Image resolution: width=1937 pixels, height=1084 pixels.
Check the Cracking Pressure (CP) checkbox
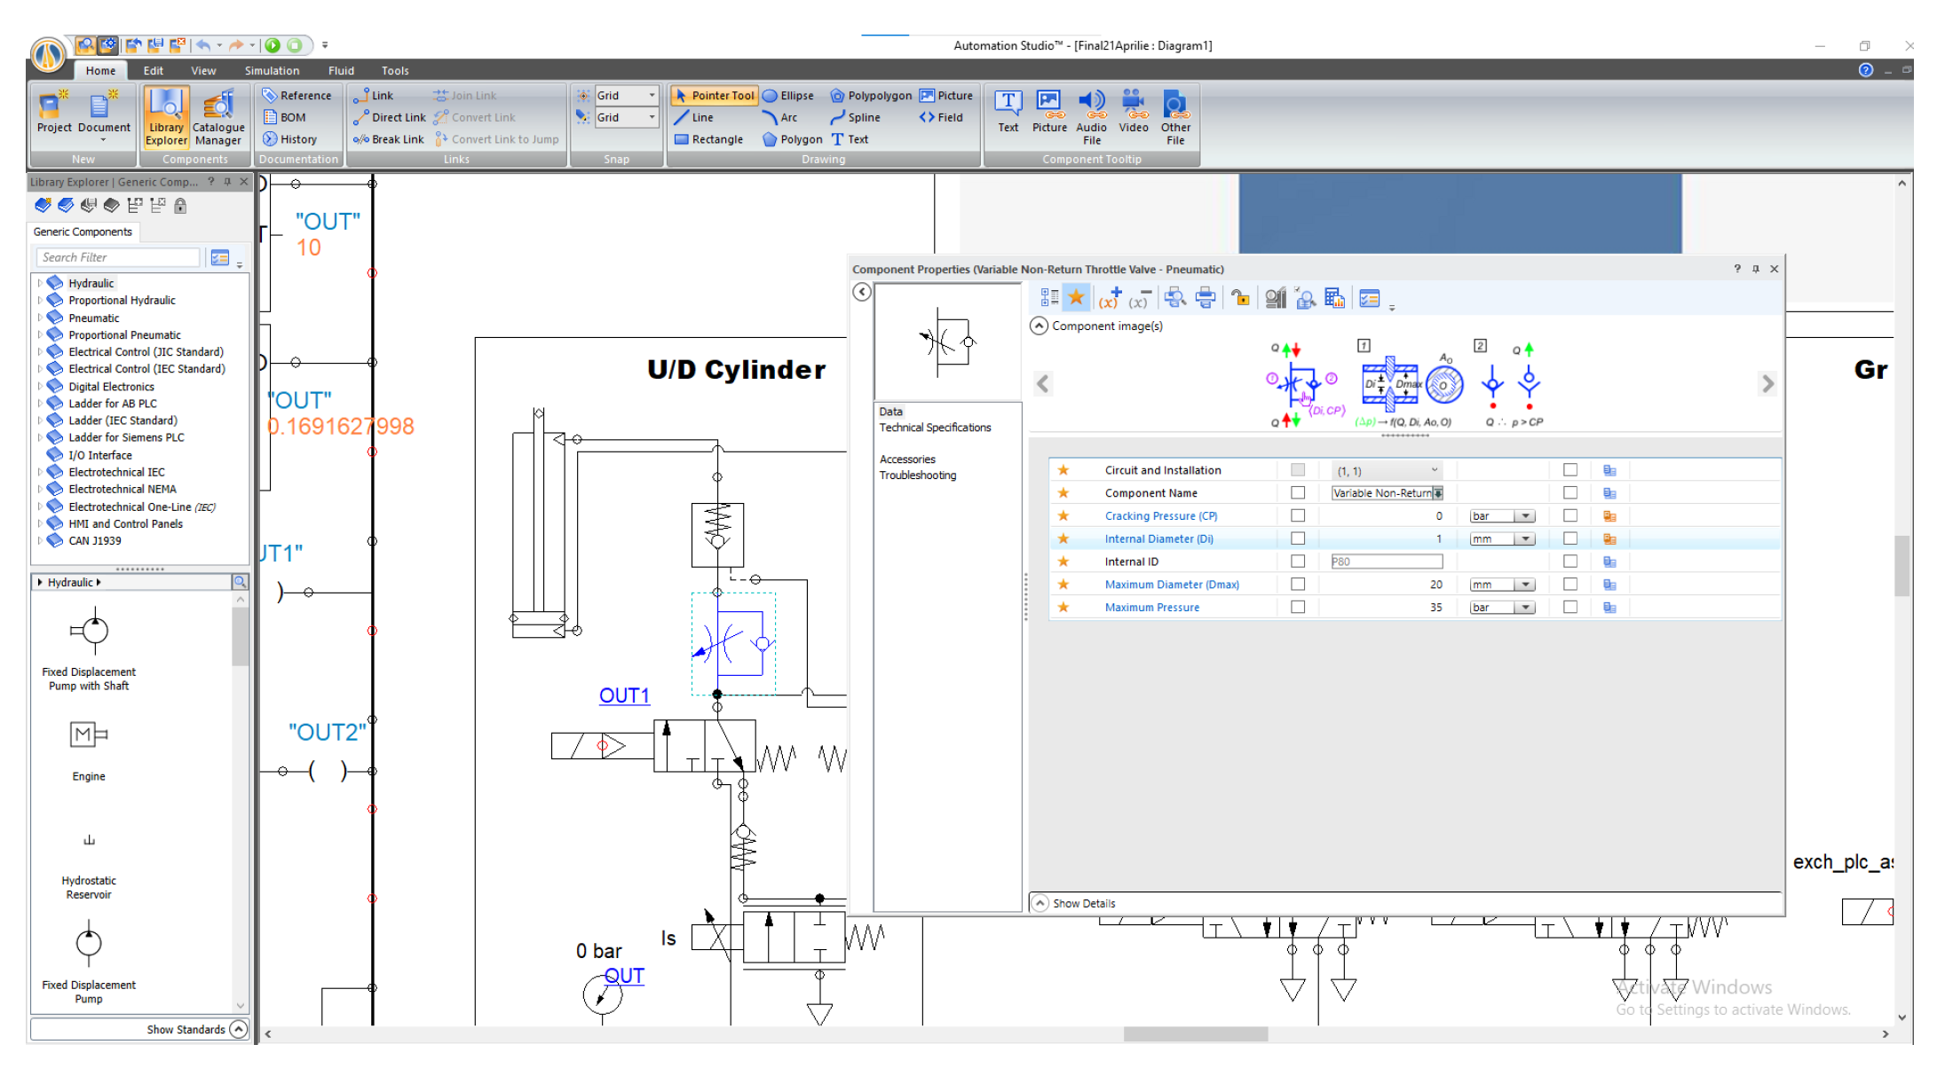click(x=1298, y=515)
